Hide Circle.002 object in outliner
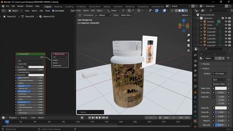The height and width of the screenshot is (131, 233). [226, 28]
